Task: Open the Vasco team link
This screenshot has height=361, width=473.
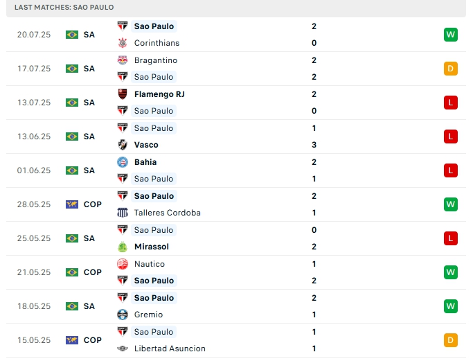Action: tap(146, 145)
